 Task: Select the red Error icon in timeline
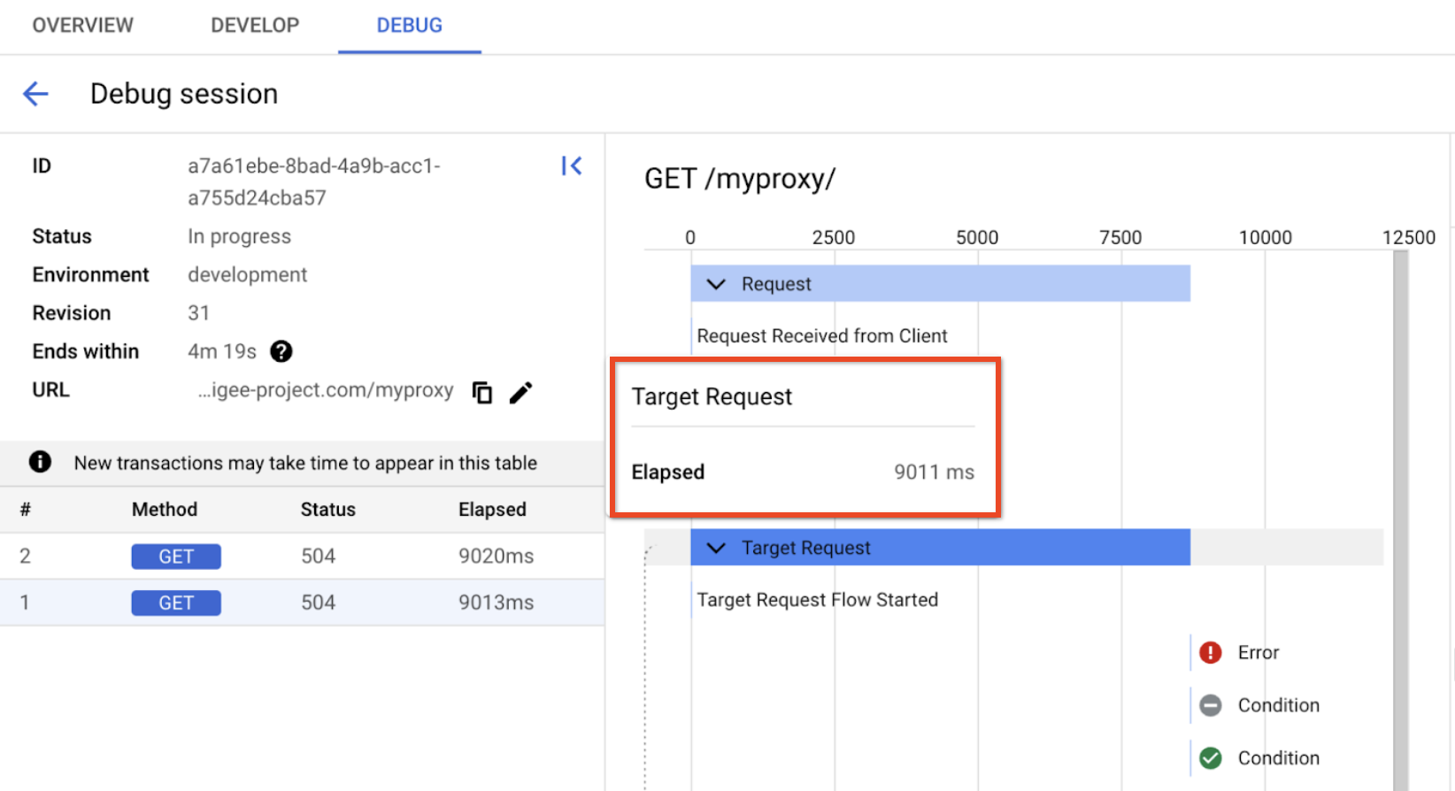click(1210, 652)
